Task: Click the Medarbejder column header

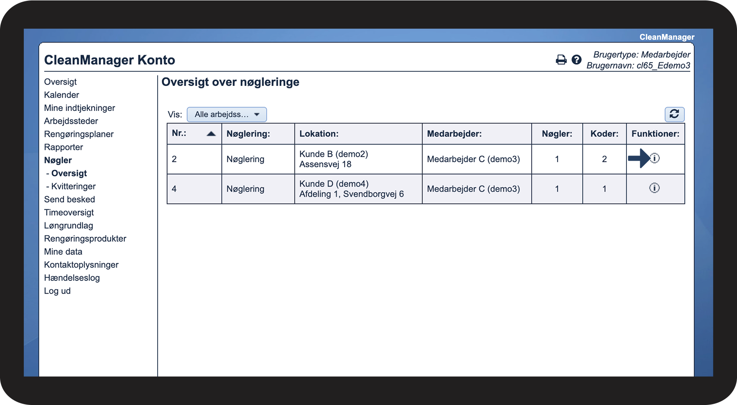Action: coord(454,134)
